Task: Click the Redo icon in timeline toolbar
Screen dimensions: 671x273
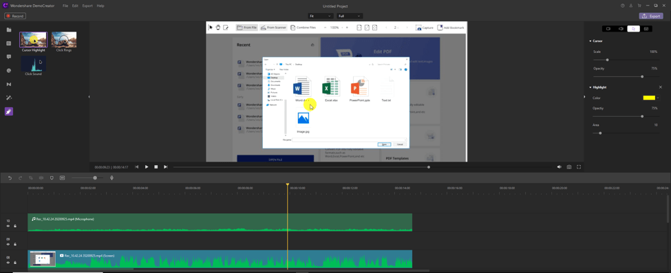Action: [20, 177]
